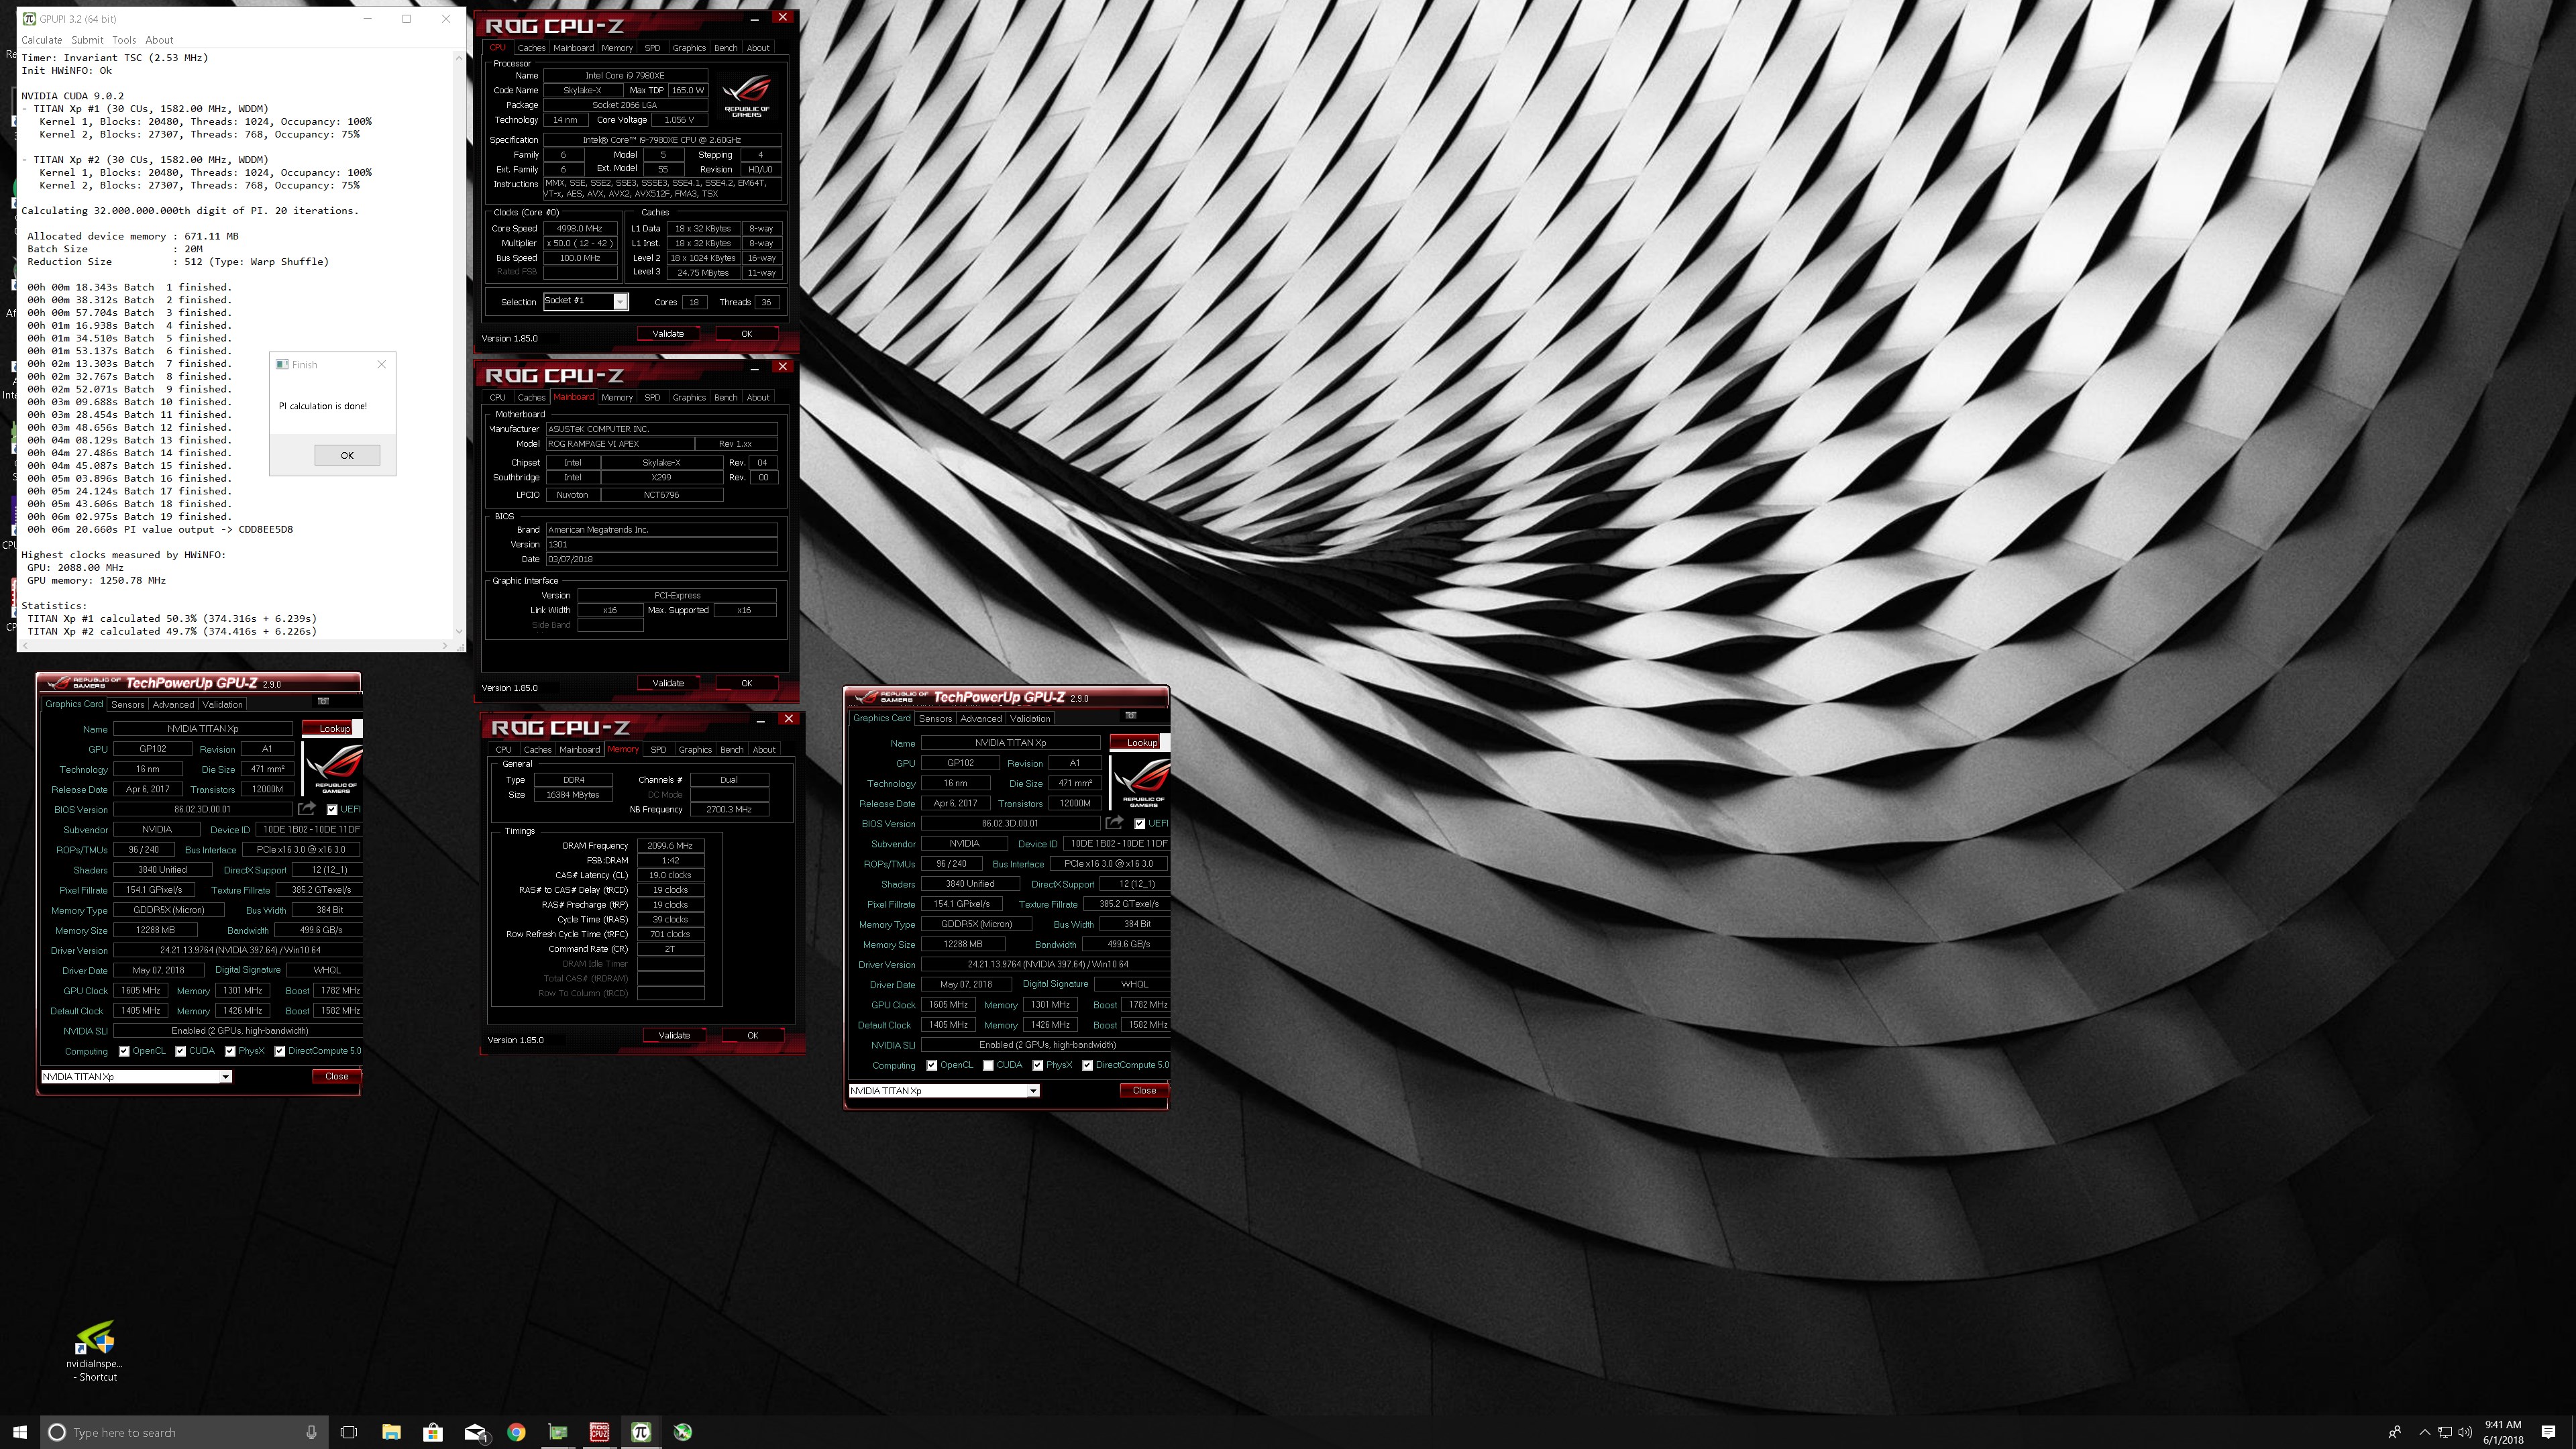
Task: Click GPUPI app icon in its title bar
Action: 29,18
